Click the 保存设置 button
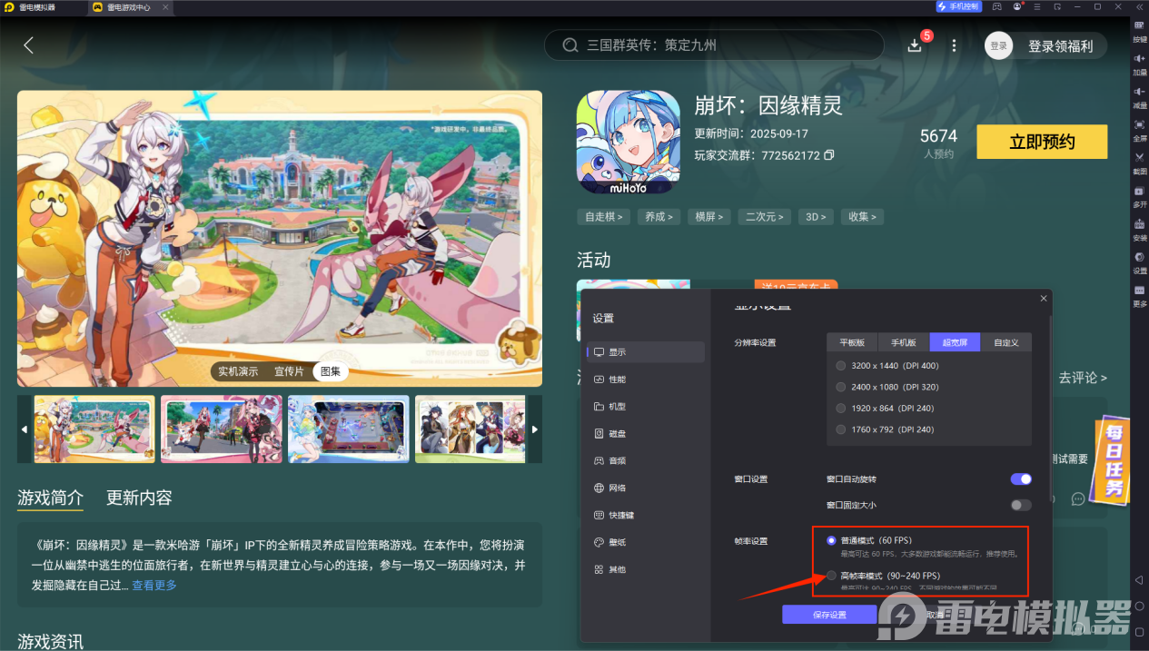The image size is (1149, 651). click(x=829, y=615)
